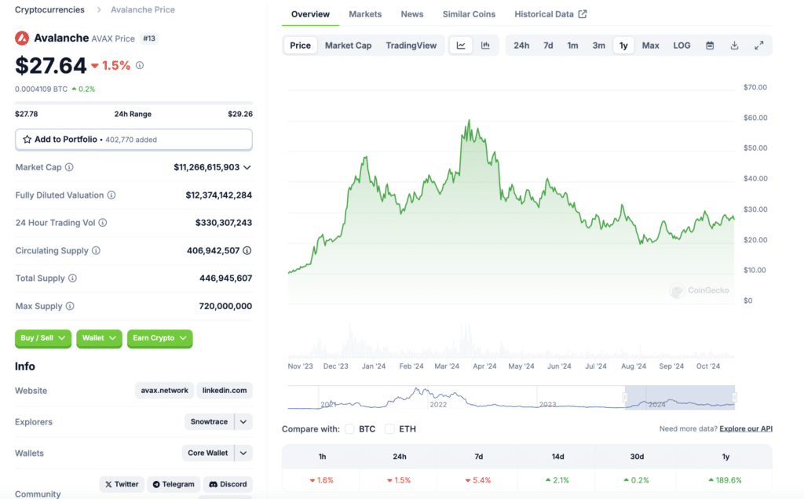This screenshot has height=499, width=804.
Task: Click the download chart data icon
Action: coord(734,46)
